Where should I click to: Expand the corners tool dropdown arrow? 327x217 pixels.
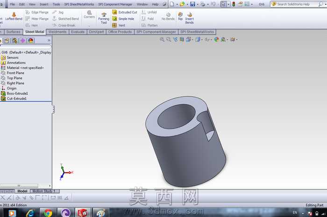[89, 26]
